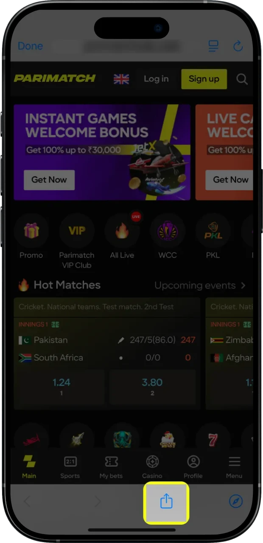The height and width of the screenshot is (543, 263).
Task: Select the 1.24 odds for Pakistan
Action: (61, 386)
